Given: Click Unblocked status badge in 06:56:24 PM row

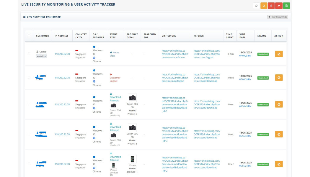Looking at the screenshot, I should coord(263,164).
